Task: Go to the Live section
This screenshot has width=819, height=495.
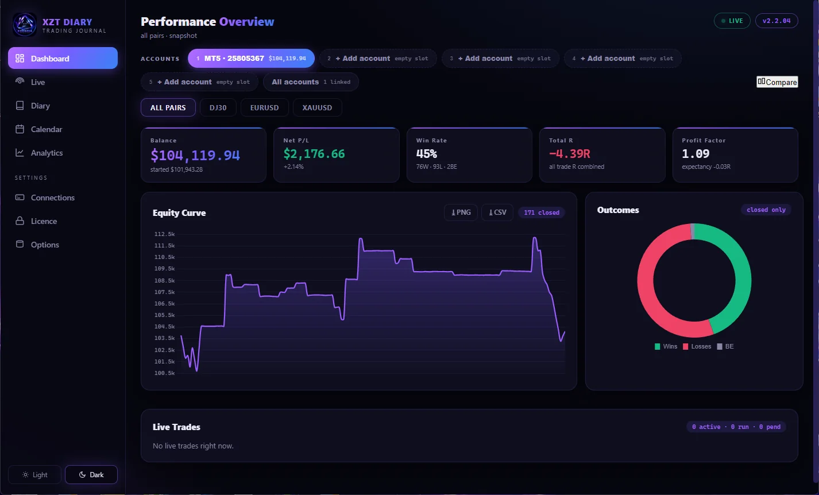Action: tap(63, 82)
